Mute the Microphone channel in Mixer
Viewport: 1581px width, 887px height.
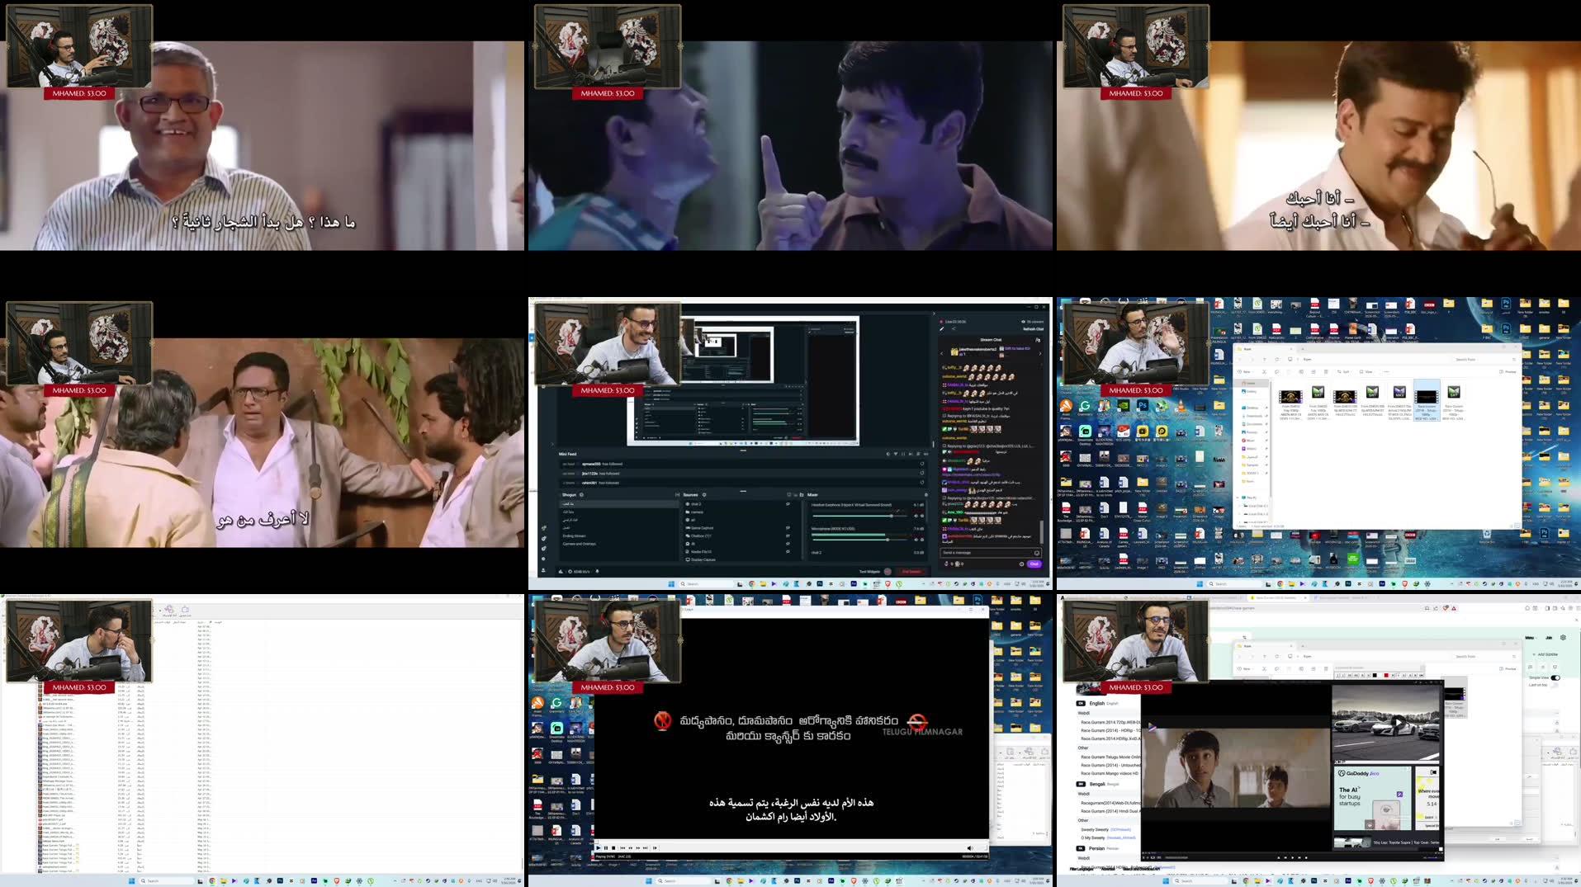click(916, 540)
